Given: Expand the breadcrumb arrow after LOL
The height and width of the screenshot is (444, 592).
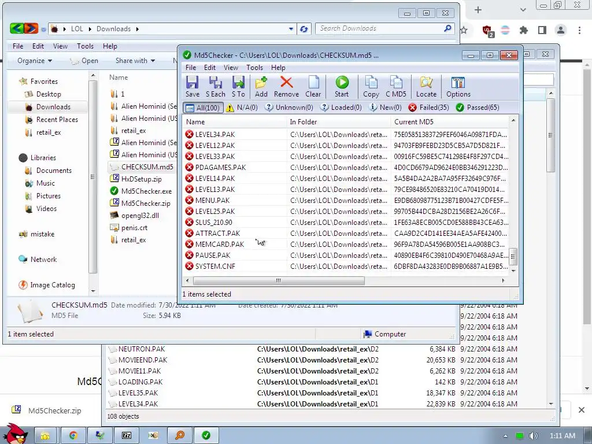Looking at the screenshot, I should 90,29.
